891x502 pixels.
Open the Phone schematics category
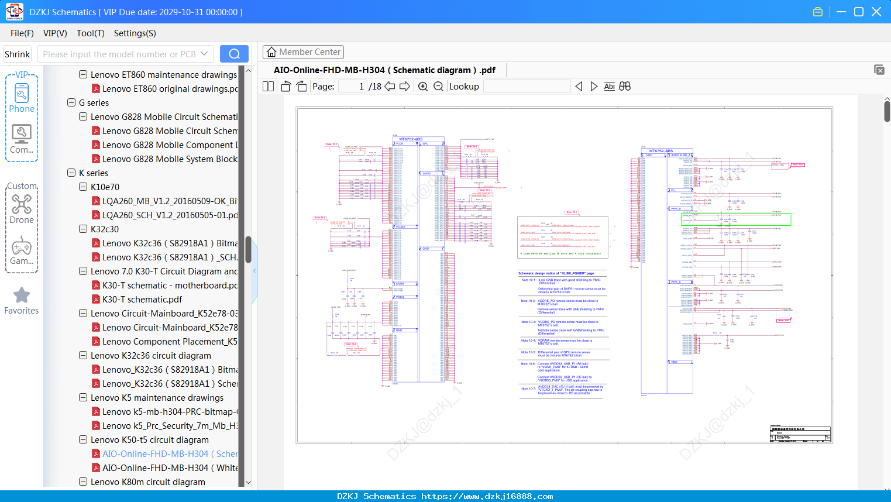click(x=22, y=98)
